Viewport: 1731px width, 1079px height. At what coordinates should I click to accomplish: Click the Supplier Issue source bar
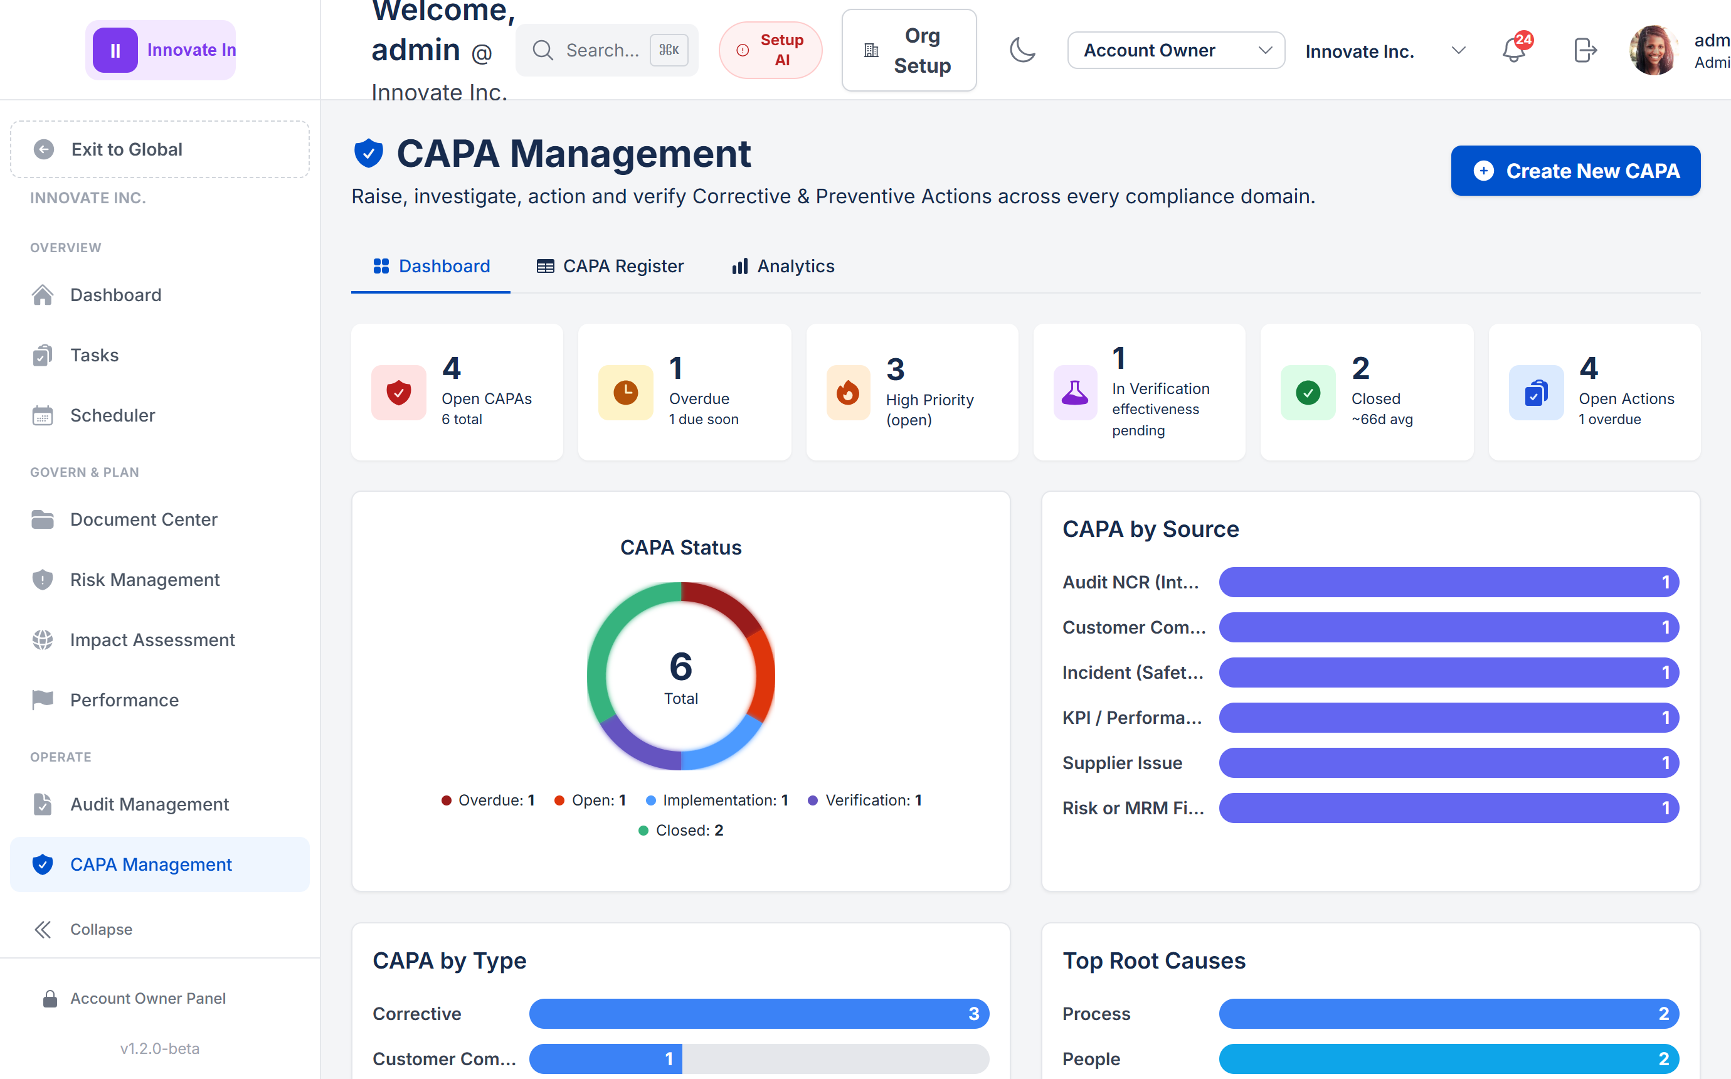click(x=1448, y=763)
